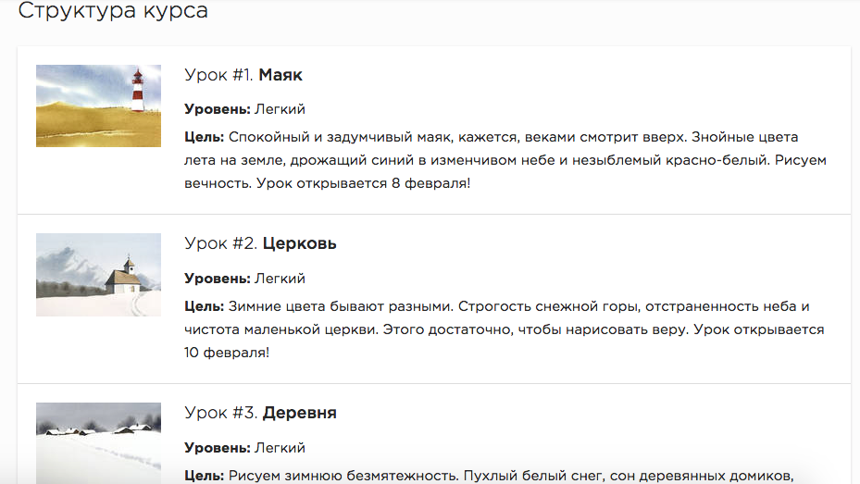Click the bold "Цель:" label in lesson 3
This screenshot has height=484, width=860.
point(205,476)
